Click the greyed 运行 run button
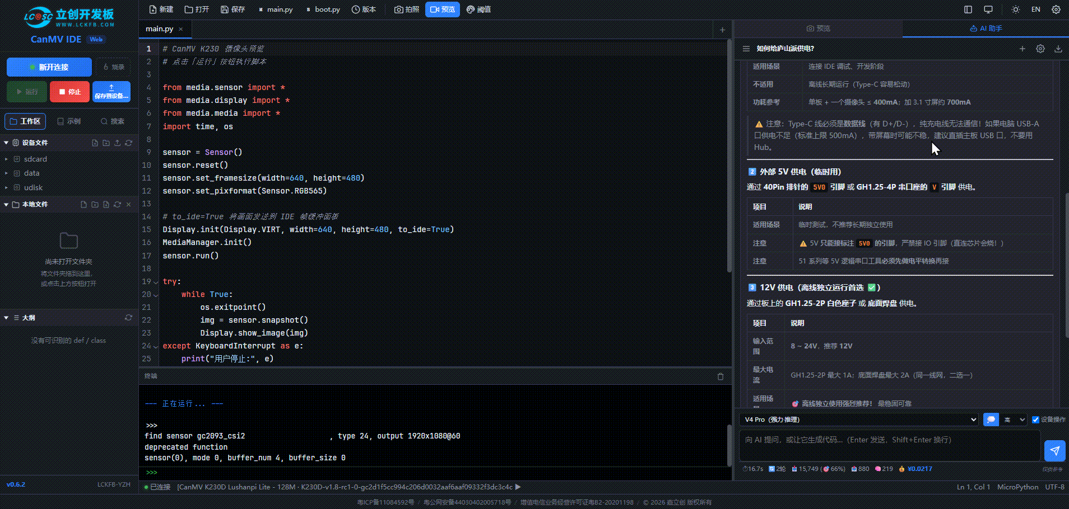 [27, 92]
